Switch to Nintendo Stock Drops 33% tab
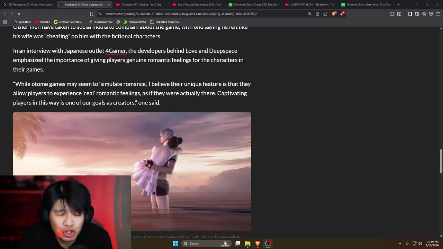This screenshot has width=443, height=249. pos(253,4)
